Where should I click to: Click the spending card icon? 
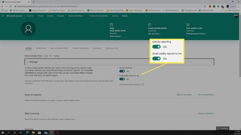pos(111,25)
